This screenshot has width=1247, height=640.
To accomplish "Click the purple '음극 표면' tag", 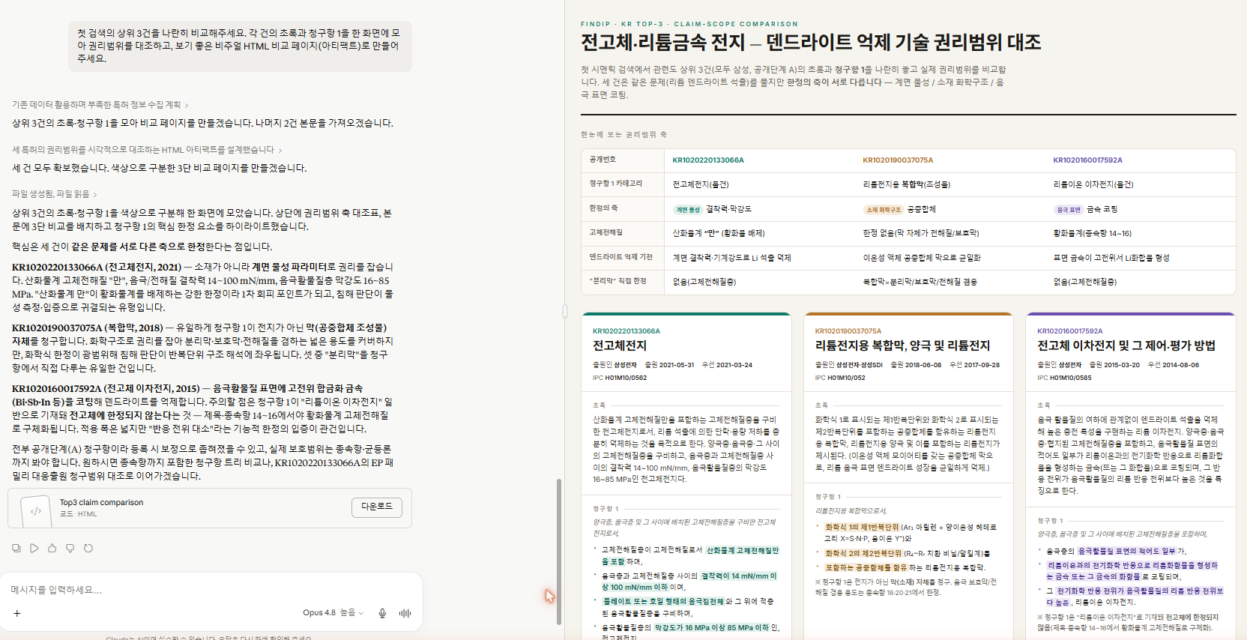I will point(1069,210).
